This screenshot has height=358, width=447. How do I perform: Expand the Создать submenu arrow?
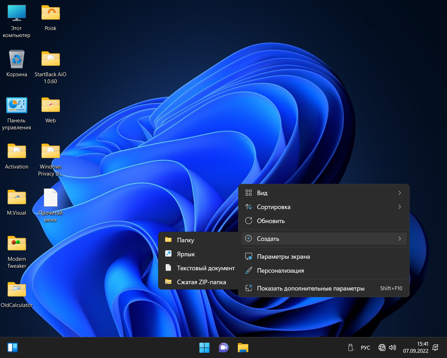pyautogui.click(x=400, y=239)
